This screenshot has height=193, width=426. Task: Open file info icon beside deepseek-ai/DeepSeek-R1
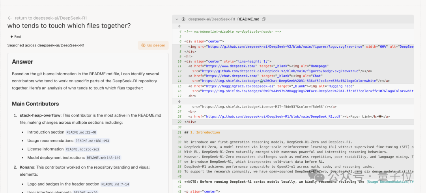(x=183, y=19)
